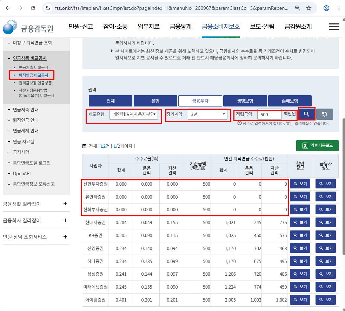Screen dimensions: 345x311
Task: Click the blue search magnifier icon
Action: (306, 114)
